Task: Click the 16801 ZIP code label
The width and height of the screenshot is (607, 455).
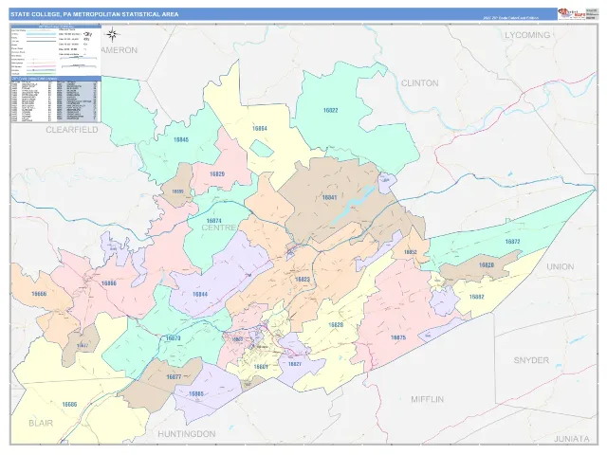Action: coord(261,367)
